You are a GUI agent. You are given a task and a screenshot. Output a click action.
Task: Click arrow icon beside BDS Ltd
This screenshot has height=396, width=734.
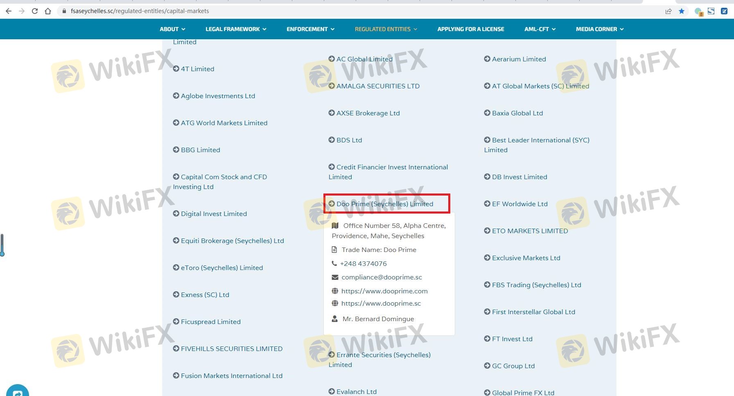332,140
